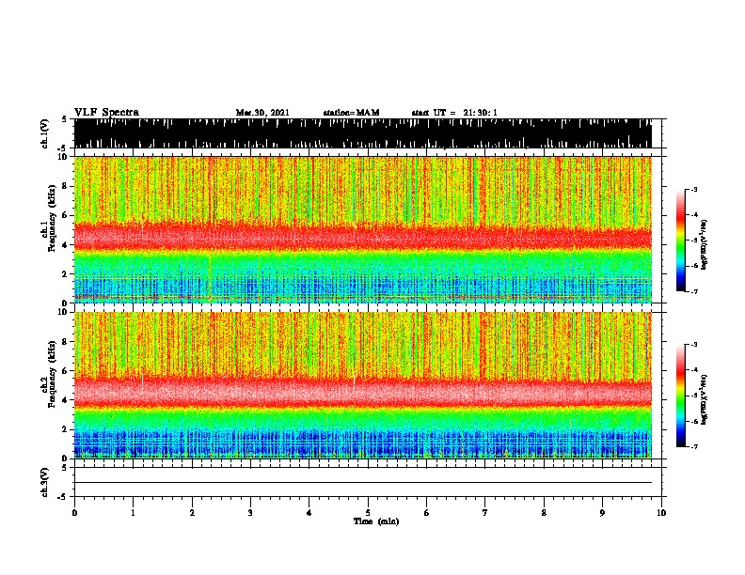This screenshot has width=745, height=575.
Task: Click the 'VLF Spectra' plot title
Action: point(106,113)
